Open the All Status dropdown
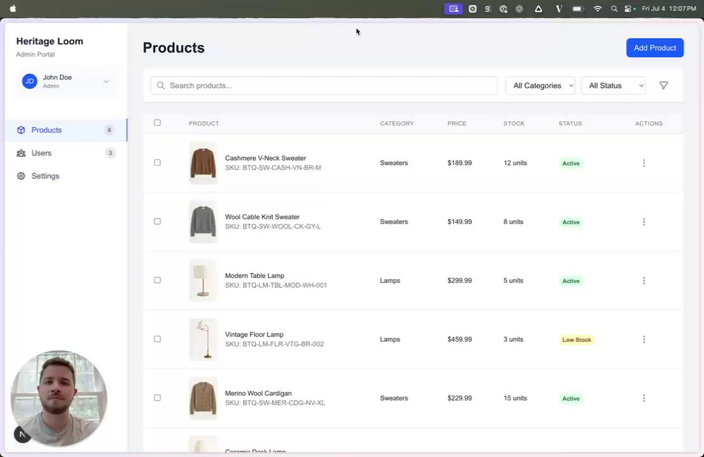This screenshot has height=457, width=704. click(613, 86)
